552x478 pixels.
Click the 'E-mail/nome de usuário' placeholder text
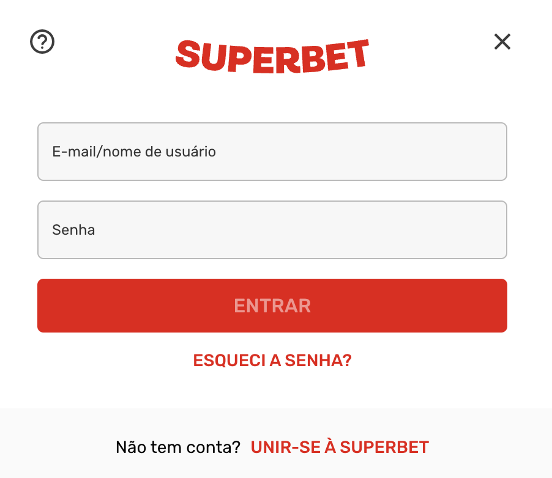[x=134, y=152]
